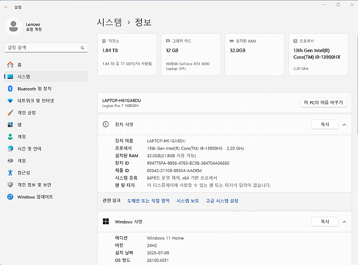Click the 2025-07-09 install date value
The height and width of the screenshot is (265, 358).
pos(158,253)
